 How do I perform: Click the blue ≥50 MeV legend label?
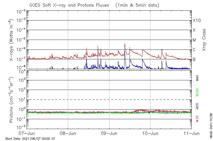(x=197, y=106)
